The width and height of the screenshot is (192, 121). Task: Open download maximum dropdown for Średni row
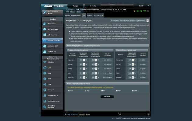pos(131,69)
